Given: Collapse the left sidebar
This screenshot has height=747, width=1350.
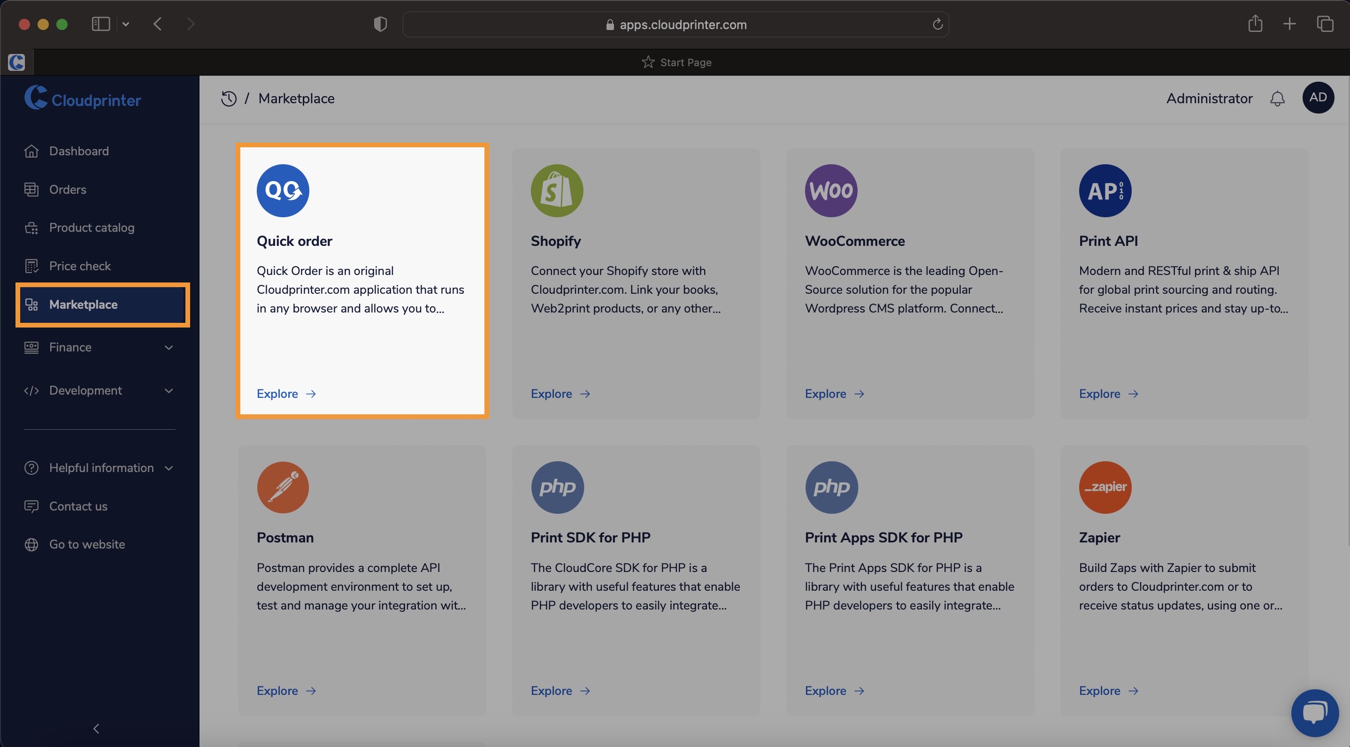Looking at the screenshot, I should (96, 728).
